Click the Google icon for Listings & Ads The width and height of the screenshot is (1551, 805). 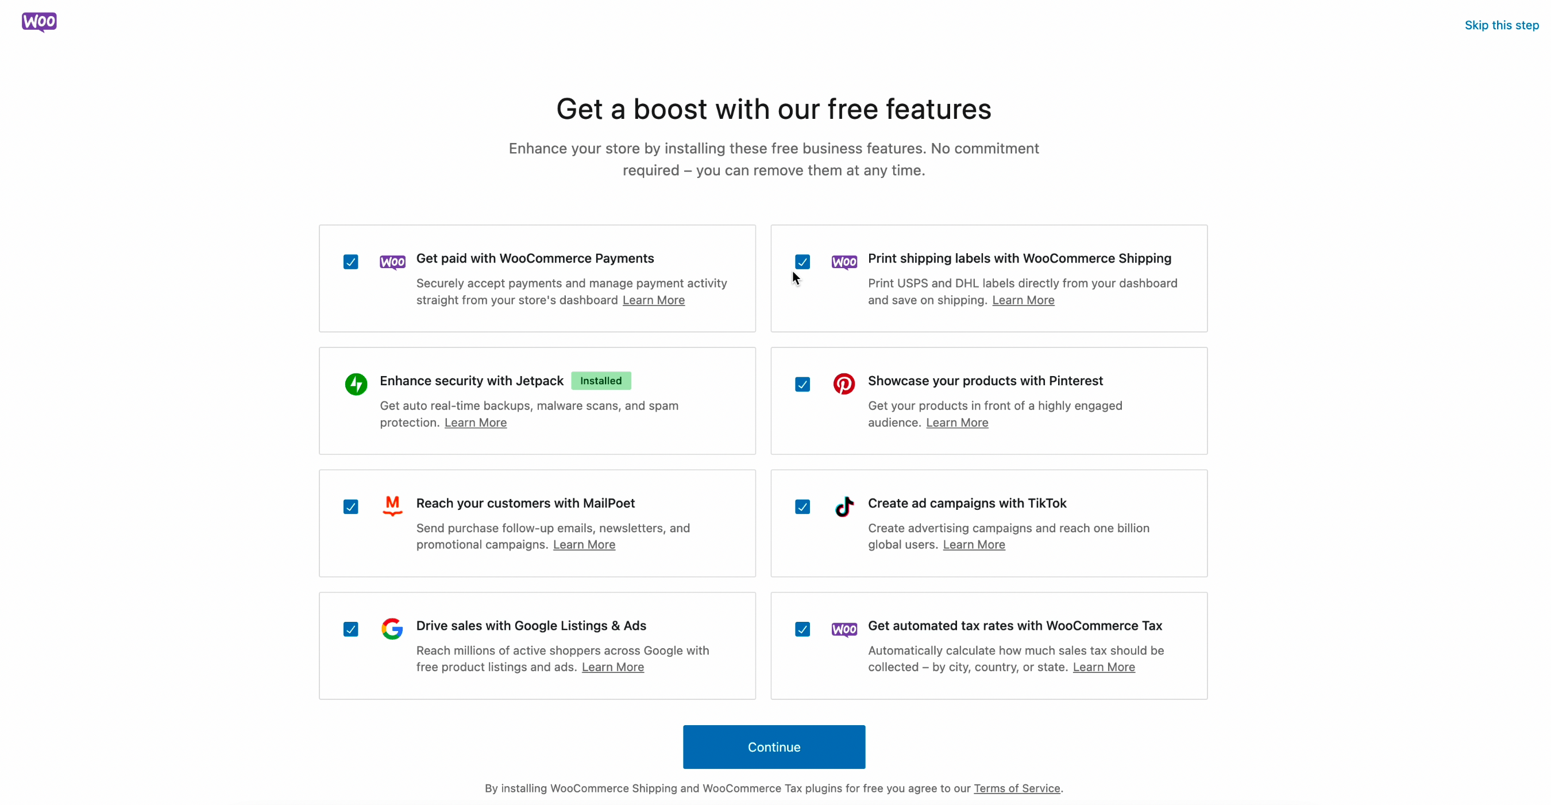pyautogui.click(x=392, y=629)
